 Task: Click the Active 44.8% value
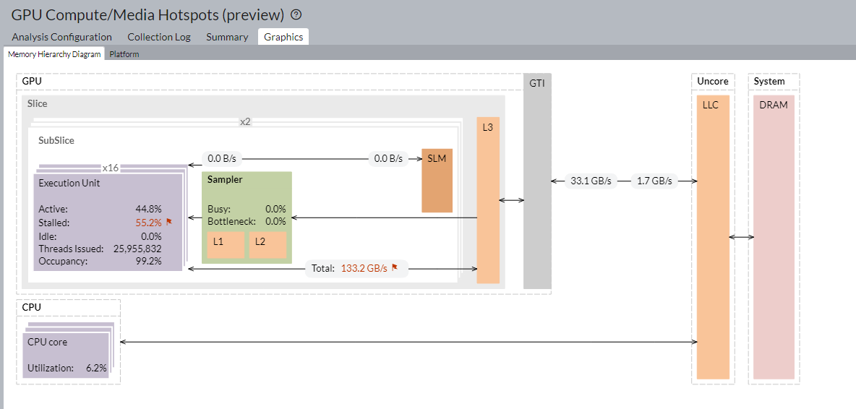click(148, 209)
